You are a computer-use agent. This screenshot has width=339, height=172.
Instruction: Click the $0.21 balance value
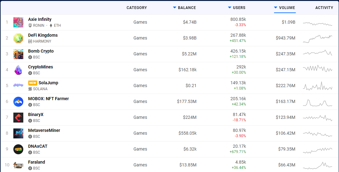[191, 86]
